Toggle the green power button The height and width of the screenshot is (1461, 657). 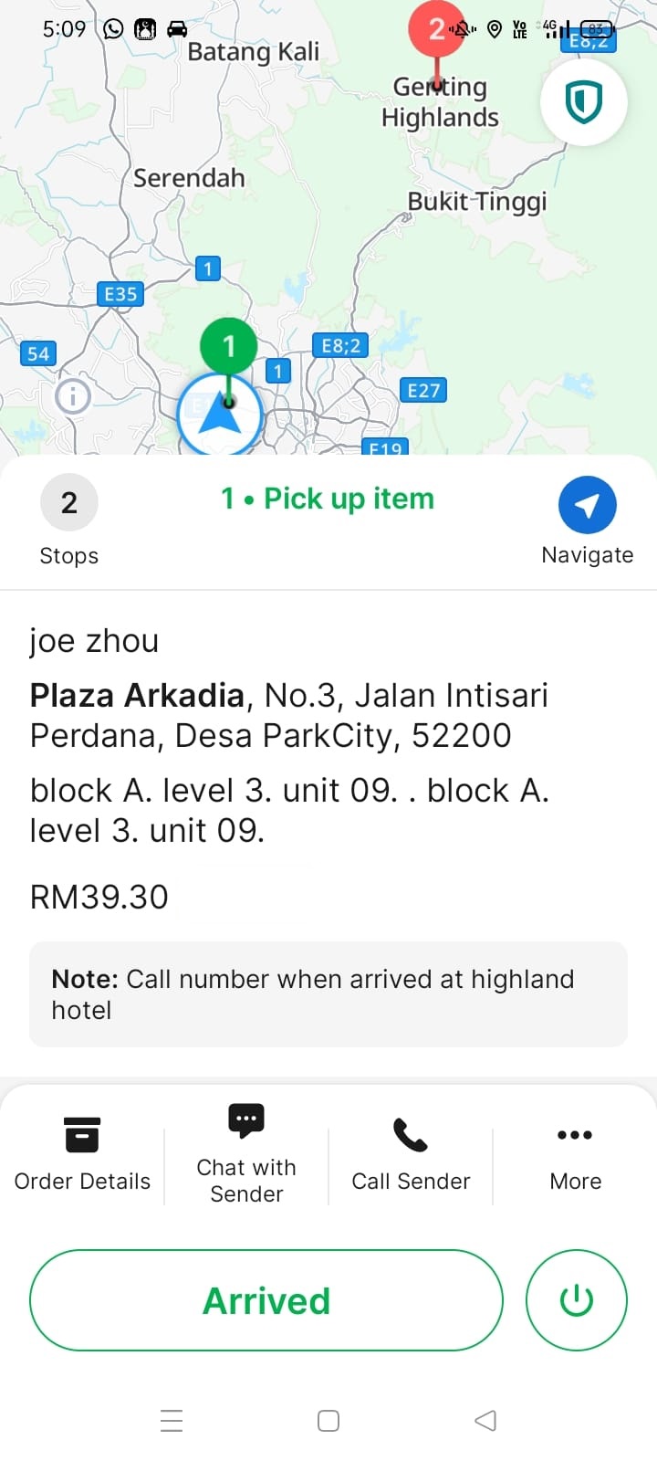click(576, 1300)
